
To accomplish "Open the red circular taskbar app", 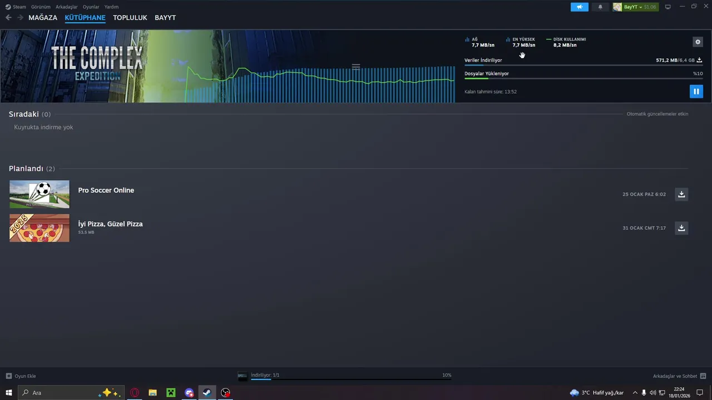I will (x=225, y=393).
